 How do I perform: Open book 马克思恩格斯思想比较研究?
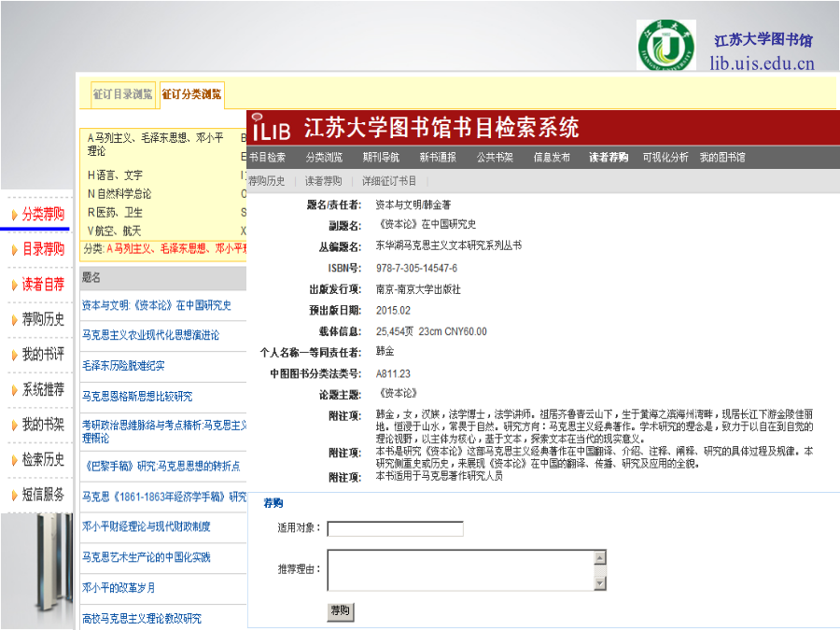point(137,397)
